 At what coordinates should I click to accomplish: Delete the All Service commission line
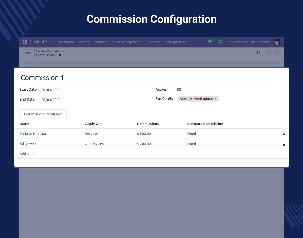[x=284, y=144]
